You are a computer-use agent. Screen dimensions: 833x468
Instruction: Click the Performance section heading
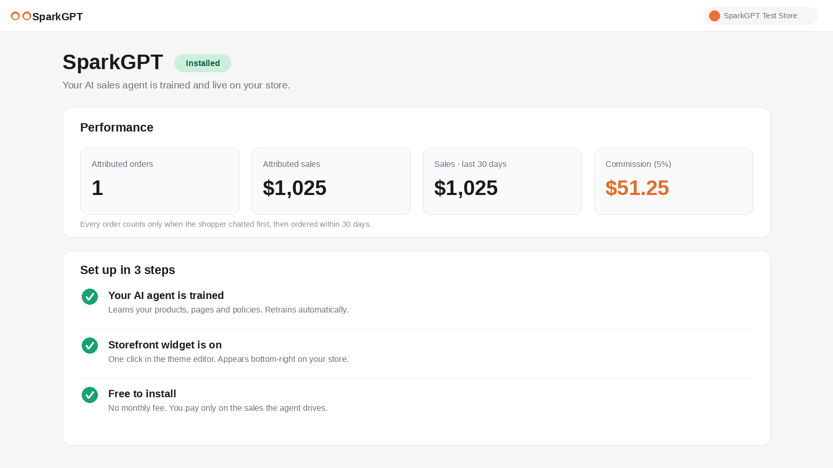point(117,127)
